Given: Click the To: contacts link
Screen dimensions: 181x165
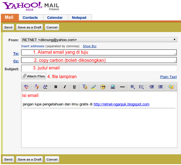Looking at the screenshot, I should coord(16,54).
